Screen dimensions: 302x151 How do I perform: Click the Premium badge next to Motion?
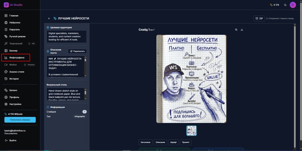click(x=31, y=65)
